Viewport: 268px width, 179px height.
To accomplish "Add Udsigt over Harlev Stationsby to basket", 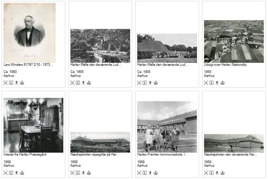I will pos(222,83).
